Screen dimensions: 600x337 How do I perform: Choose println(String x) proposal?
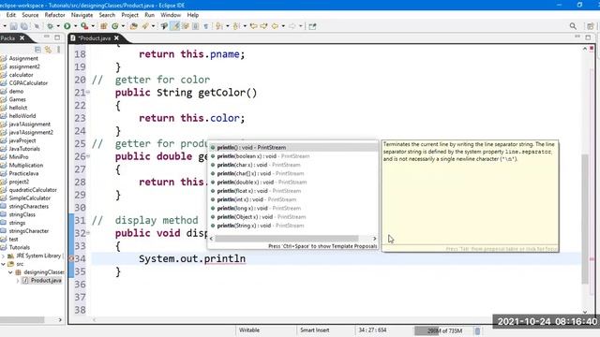pos(261,226)
